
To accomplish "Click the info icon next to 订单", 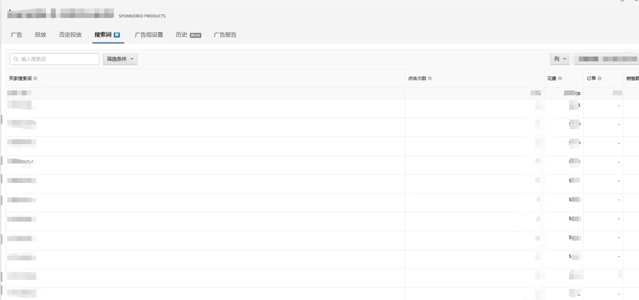I will [599, 78].
